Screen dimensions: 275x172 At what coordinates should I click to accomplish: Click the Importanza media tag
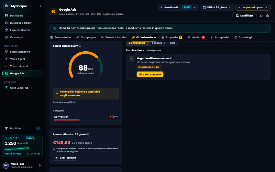tap(149, 67)
